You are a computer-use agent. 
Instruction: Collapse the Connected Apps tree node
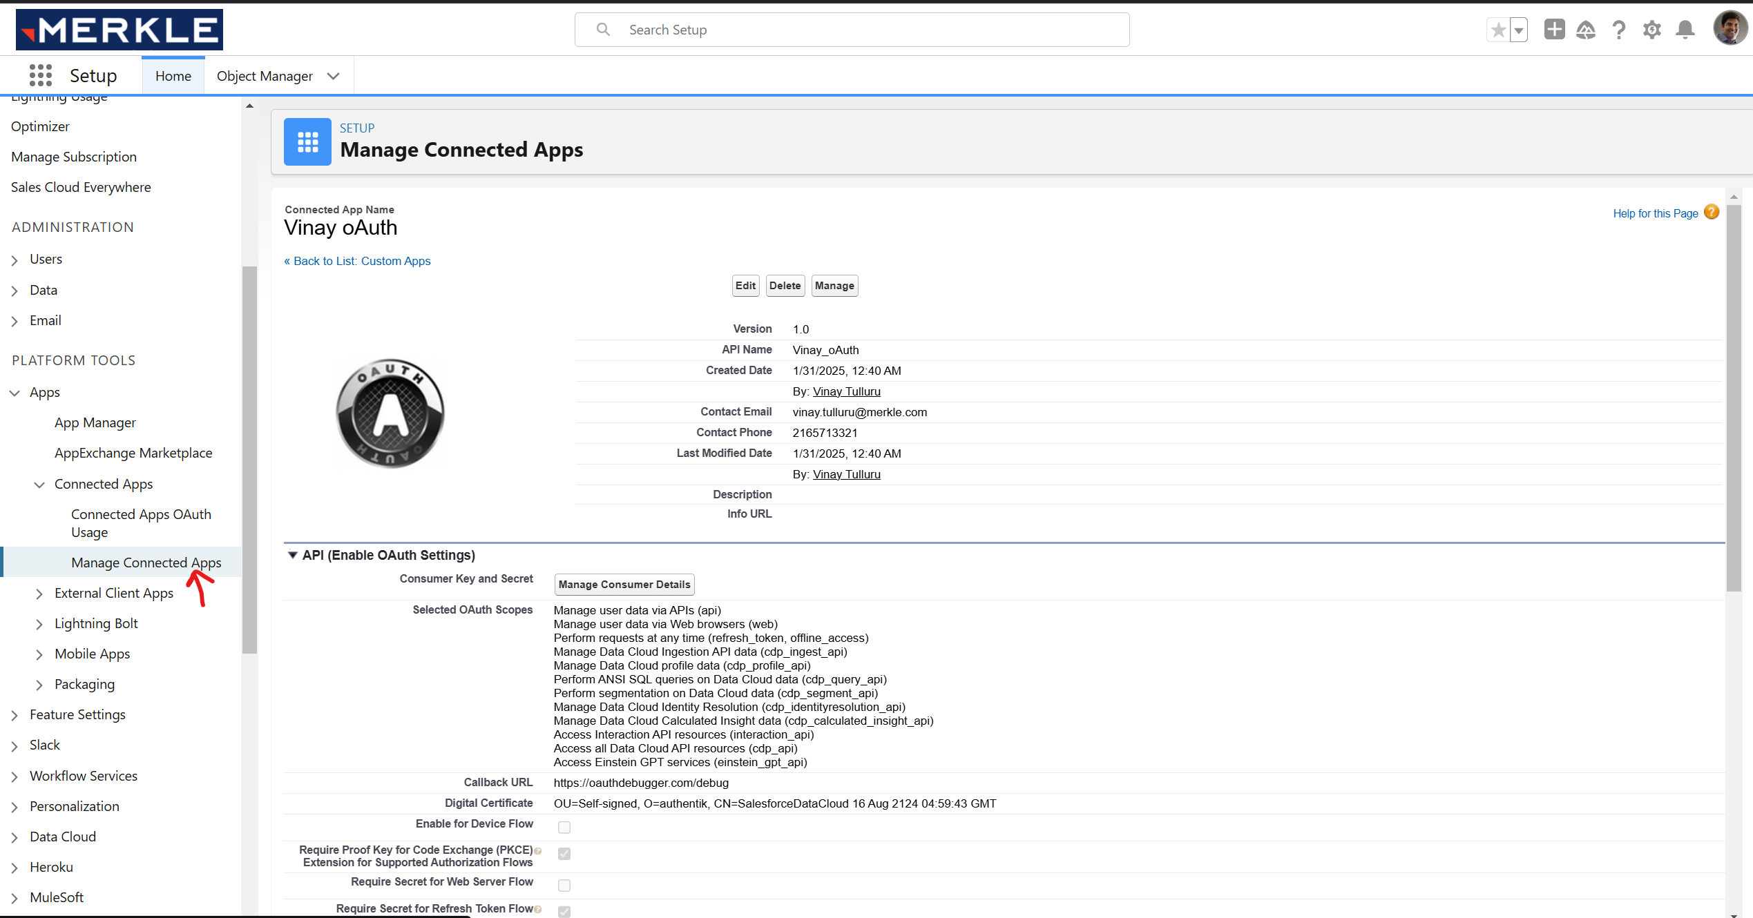pos(39,485)
